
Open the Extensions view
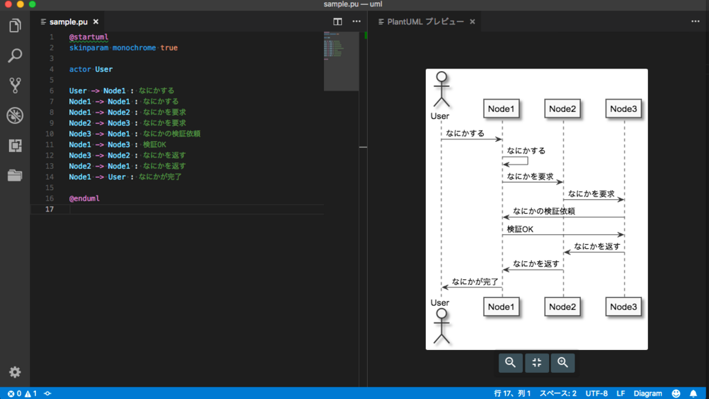pos(15,146)
